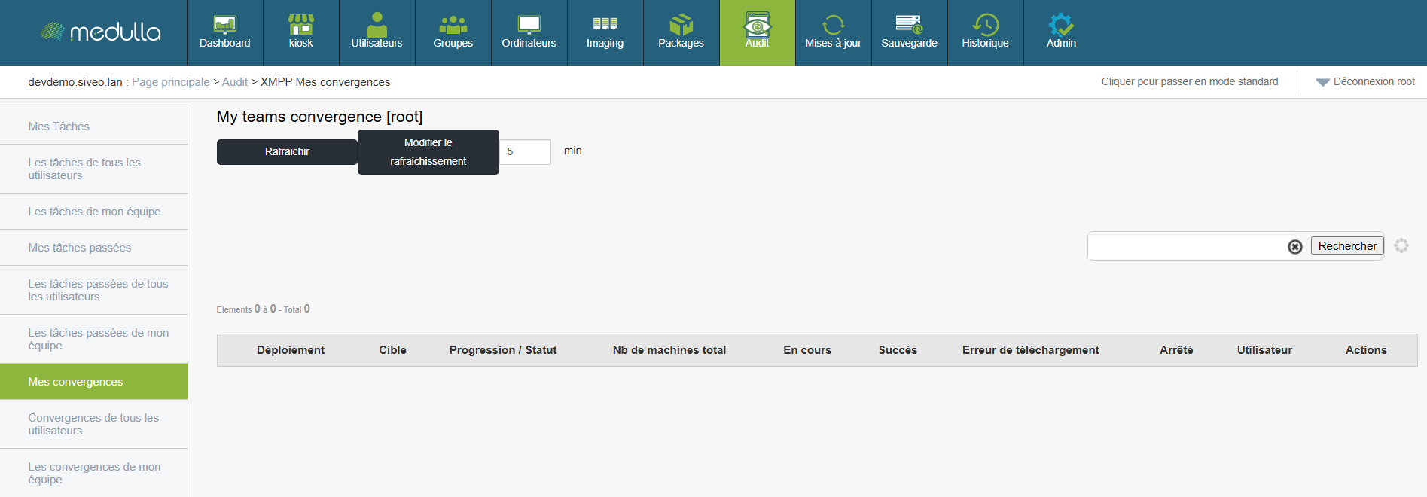Open Les tâches de mon équipe
Image resolution: width=1427 pixels, height=497 pixels.
(93, 212)
